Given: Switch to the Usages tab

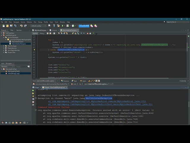Looking at the screenshot, I should tap(37, 87).
